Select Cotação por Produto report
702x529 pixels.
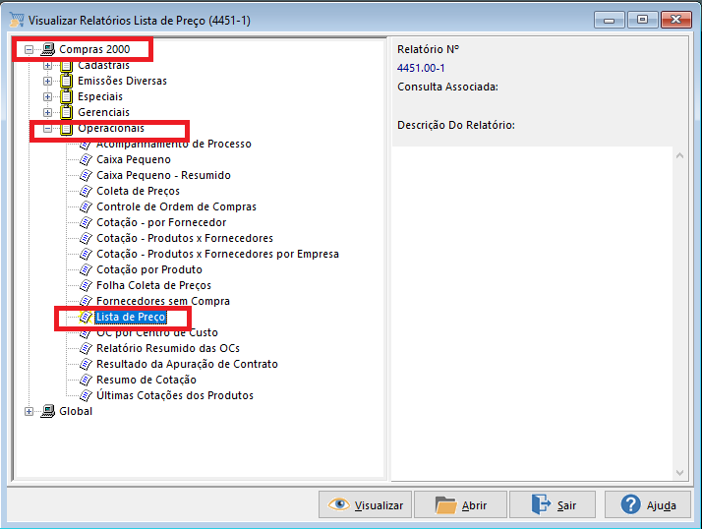[149, 269]
